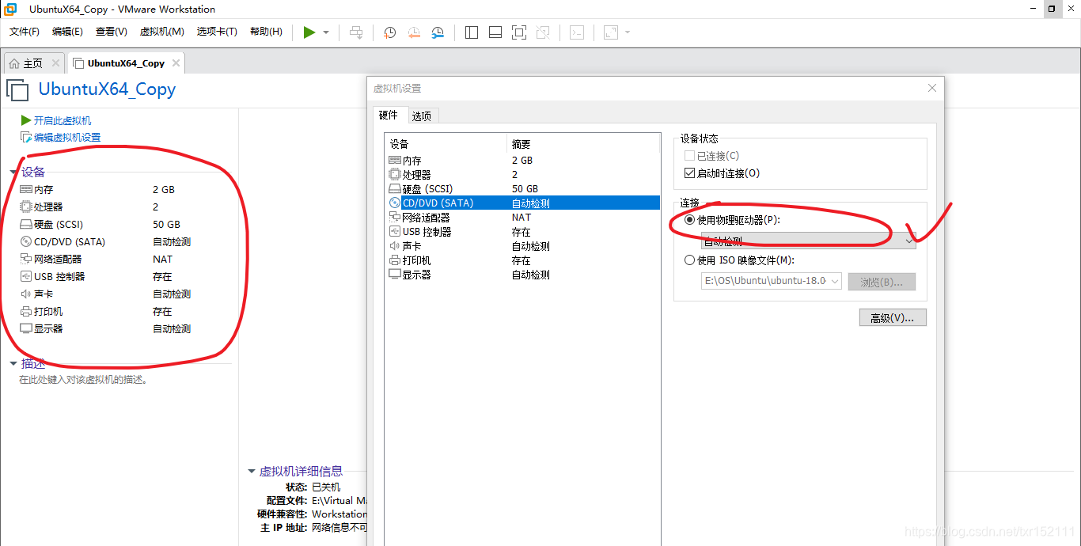Select the 硬件 tab in settings dialog

389,115
